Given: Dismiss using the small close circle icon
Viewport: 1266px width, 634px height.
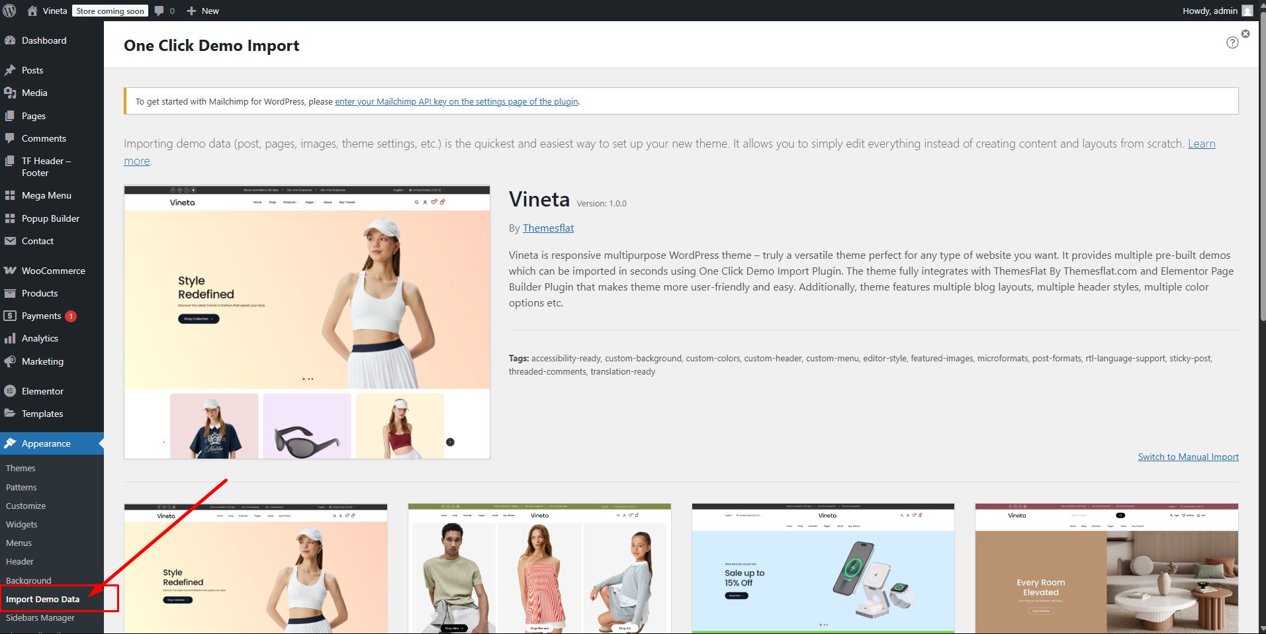Looking at the screenshot, I should (x=1245, y=34).
